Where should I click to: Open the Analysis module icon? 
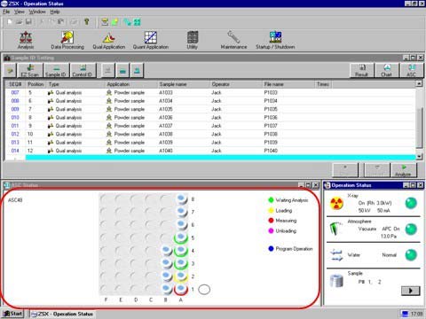point(26,40)
